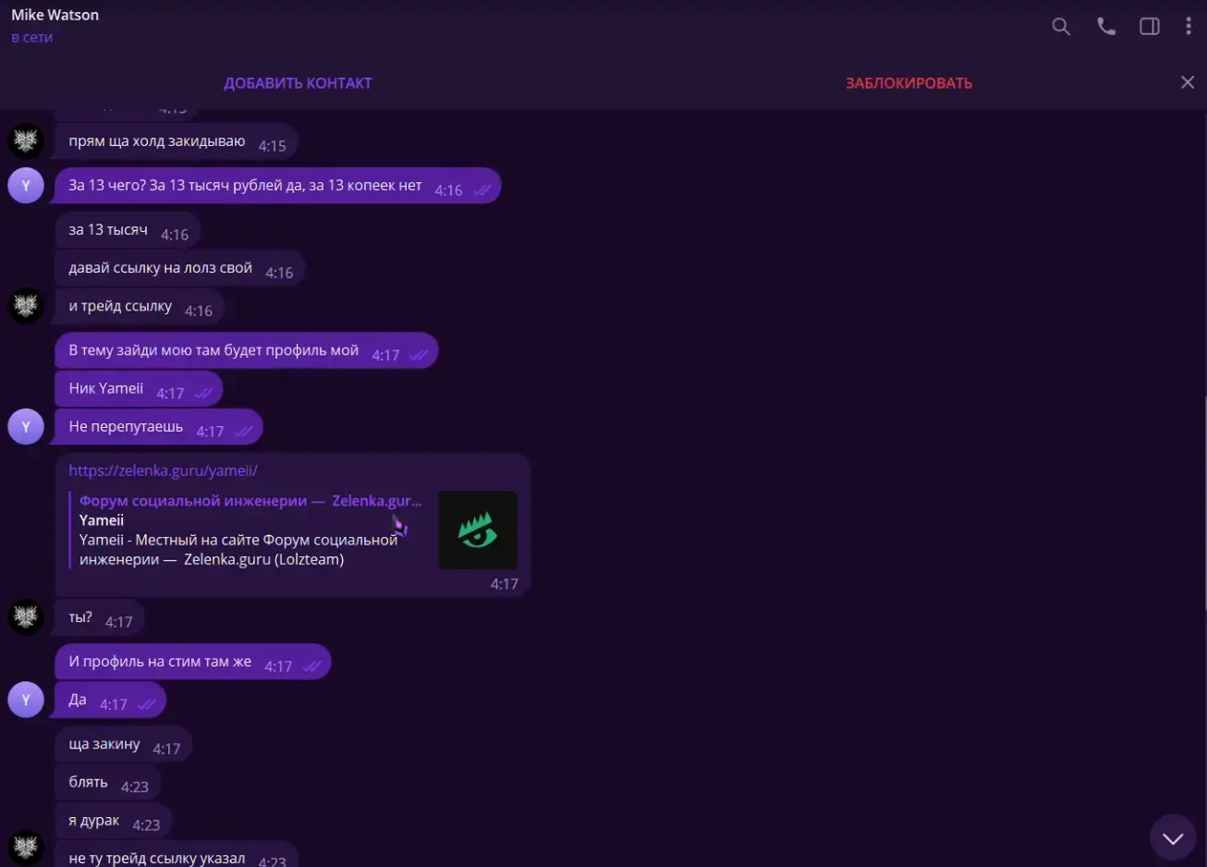Click wolf avatar beside 'и трейд ссылку'

(26, 305)
